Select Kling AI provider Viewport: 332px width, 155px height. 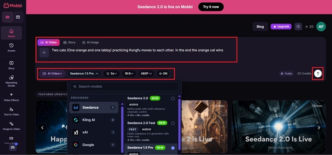point(94,120)
